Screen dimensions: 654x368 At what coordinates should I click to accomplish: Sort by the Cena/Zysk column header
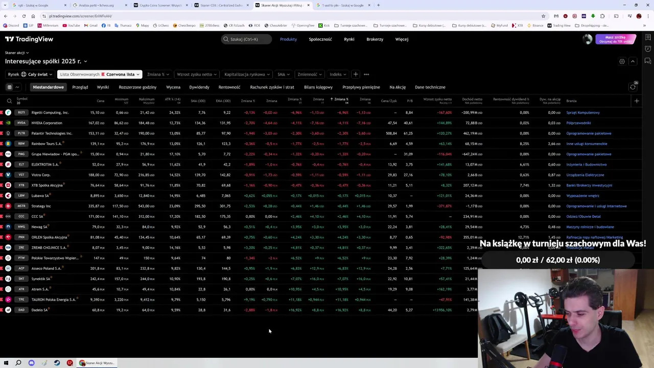pos(389,101)
